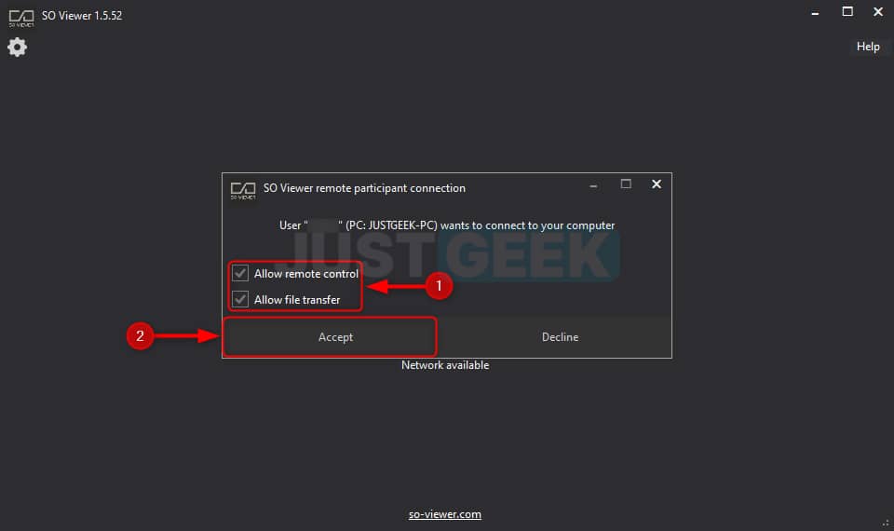This screenshot has width=894, height=531.
Task: Click the 'Network available' status text
Action: (x=445, y=365)
